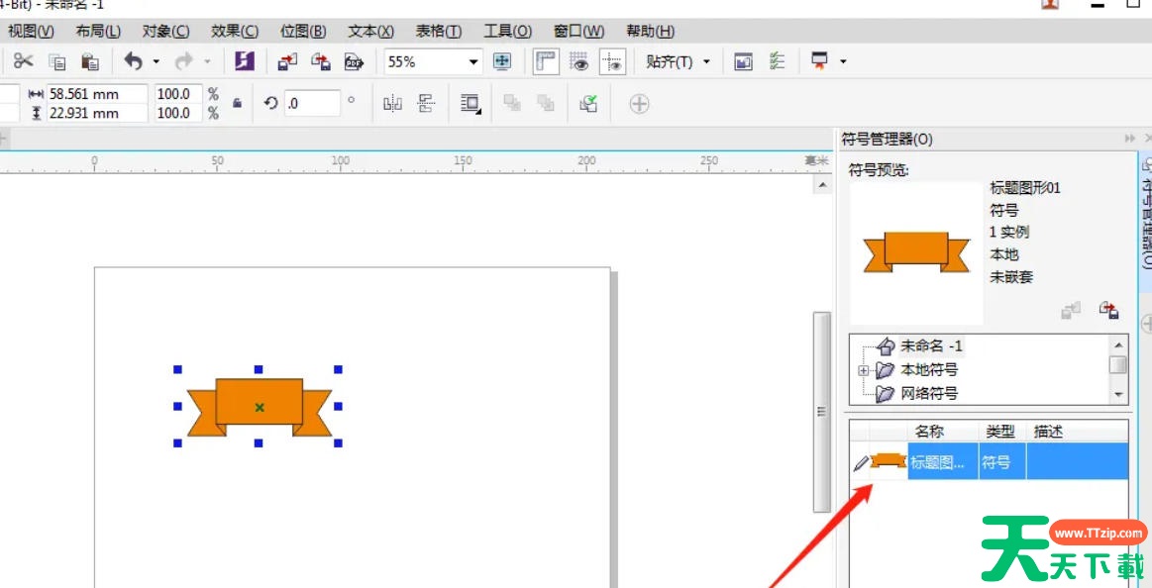Click the orange banner symbol thumbnail in list
Viewport: 1152px width, 588px height.
tap(888, 461)
